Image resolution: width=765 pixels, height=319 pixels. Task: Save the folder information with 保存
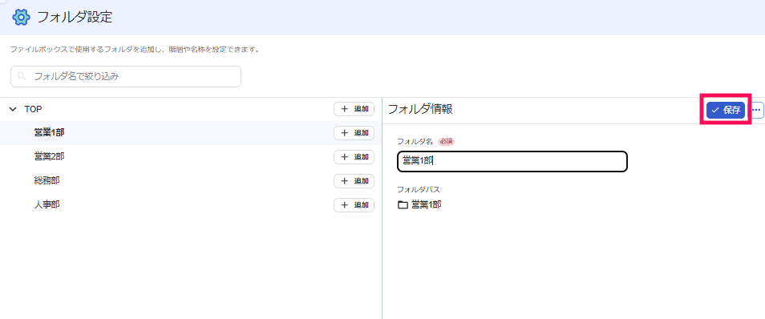pyautogui.click(x=726, y=111)
